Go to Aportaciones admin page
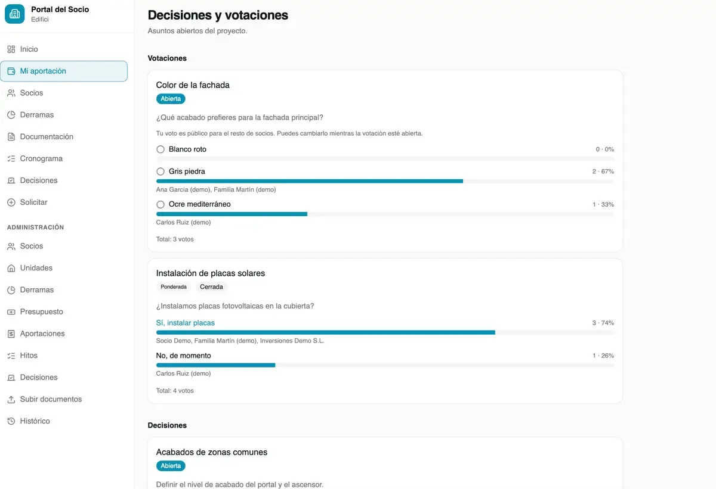The width and height of the screenshot is (716, 489). click(64, 334)
